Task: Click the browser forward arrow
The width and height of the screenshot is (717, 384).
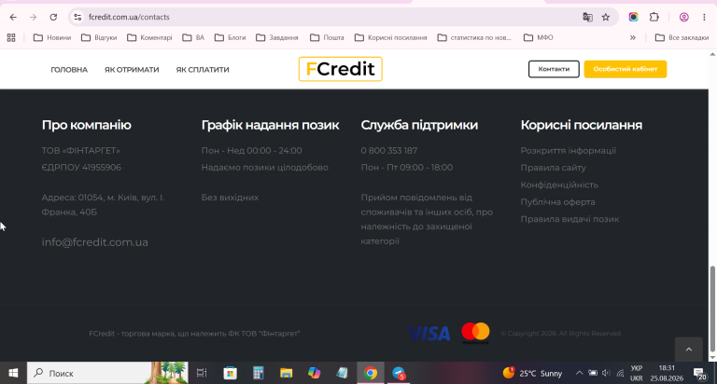Action: 33,17
